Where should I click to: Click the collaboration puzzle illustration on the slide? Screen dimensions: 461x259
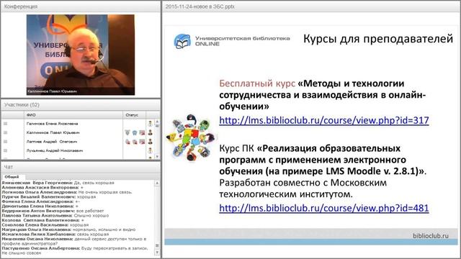pyautogui.click(x=191, y=138)
